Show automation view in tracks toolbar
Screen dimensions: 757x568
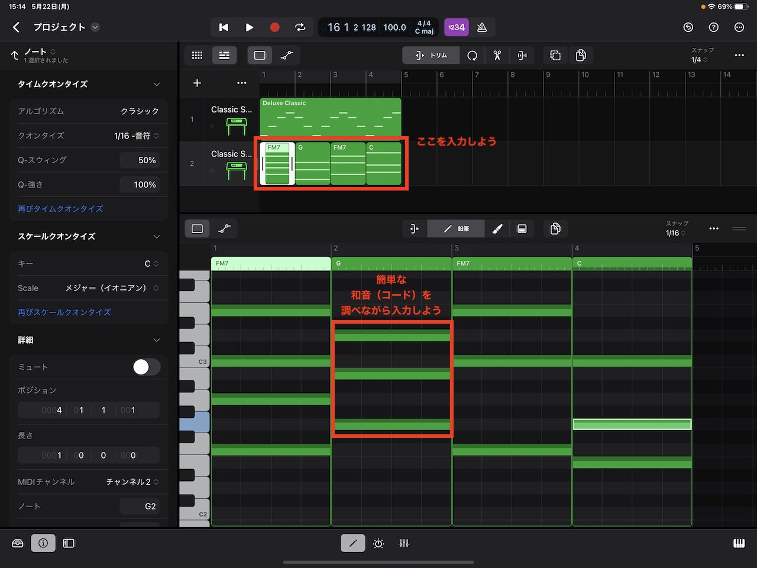tap(287, 55)
